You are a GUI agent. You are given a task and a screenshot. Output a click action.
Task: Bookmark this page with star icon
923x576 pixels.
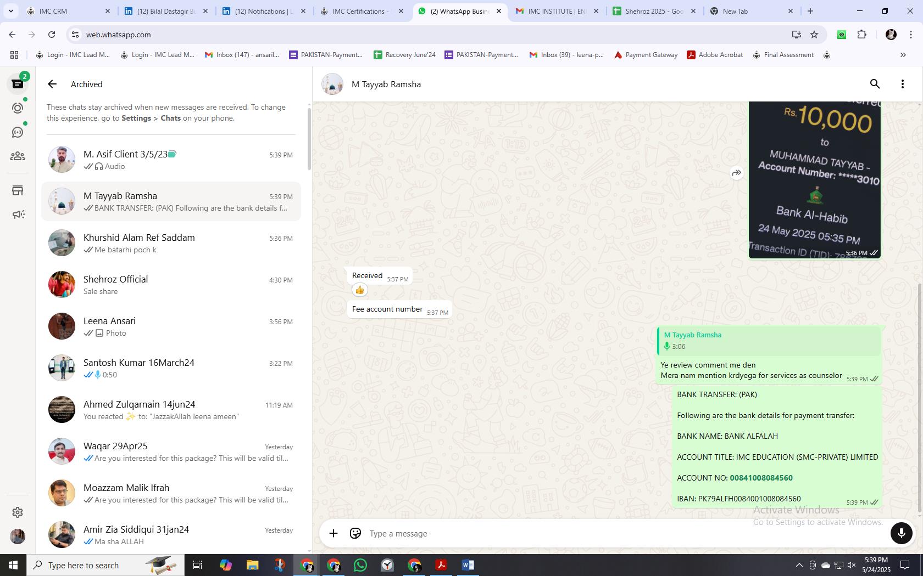coord(814,35)
